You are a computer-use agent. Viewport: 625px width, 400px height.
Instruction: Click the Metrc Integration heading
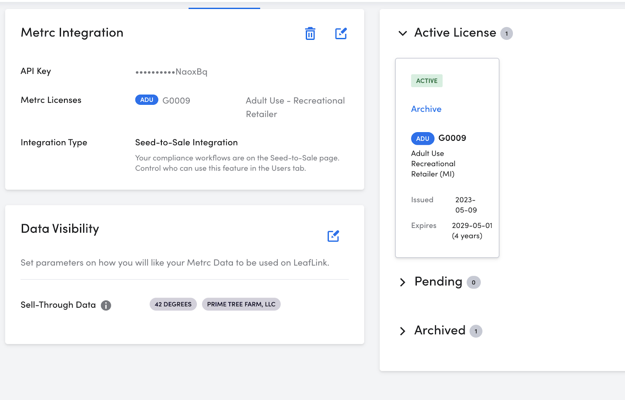72,32
